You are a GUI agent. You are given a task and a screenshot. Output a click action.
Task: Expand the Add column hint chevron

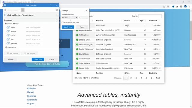57,15
